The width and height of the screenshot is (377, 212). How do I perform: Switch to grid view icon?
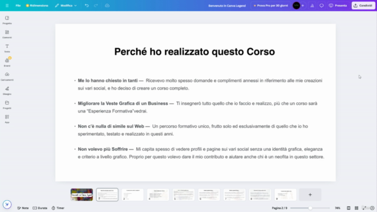[x=356, y=208]
